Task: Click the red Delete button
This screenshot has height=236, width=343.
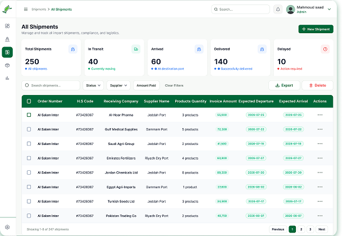Action: [317, 85]
